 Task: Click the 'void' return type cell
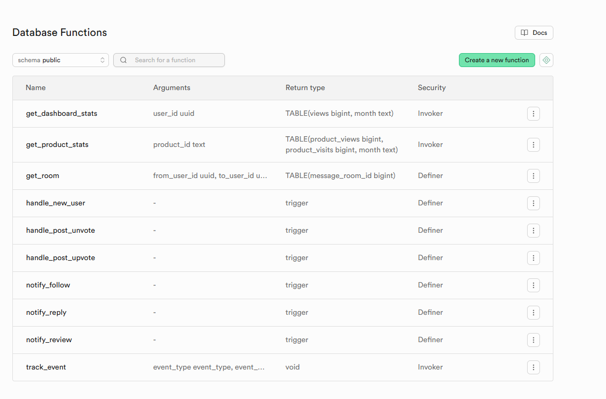point(293,367)
